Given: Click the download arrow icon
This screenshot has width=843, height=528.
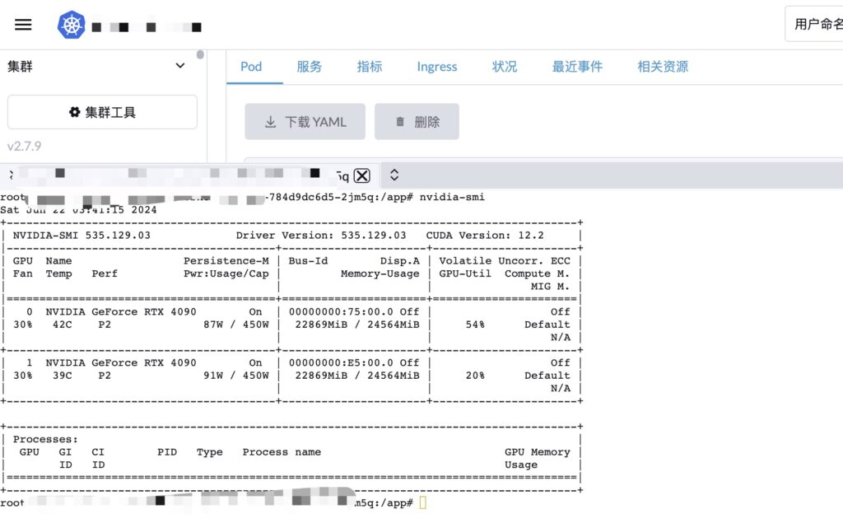Looking at the screenshot, I should point(270,122).
